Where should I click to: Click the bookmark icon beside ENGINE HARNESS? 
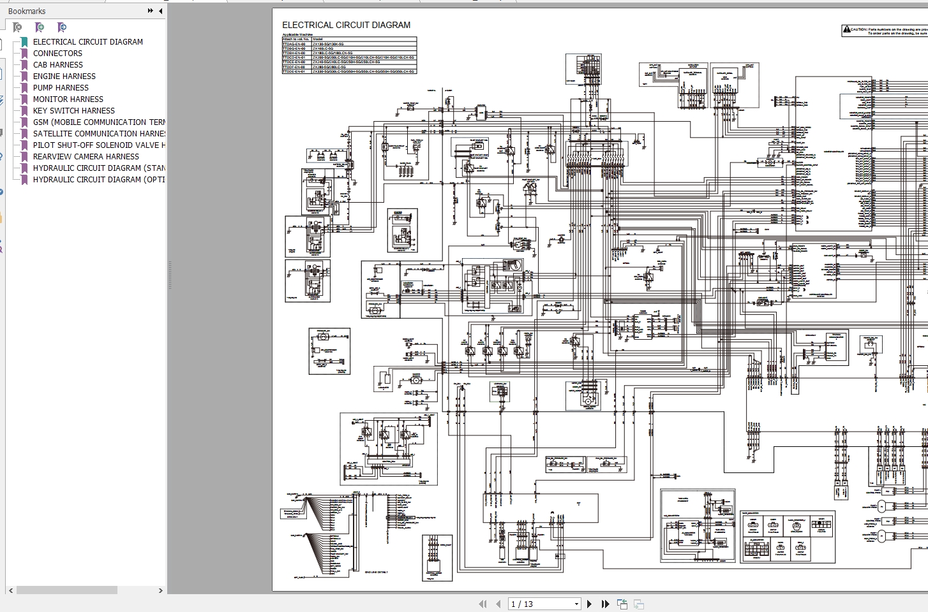[24, 76]
